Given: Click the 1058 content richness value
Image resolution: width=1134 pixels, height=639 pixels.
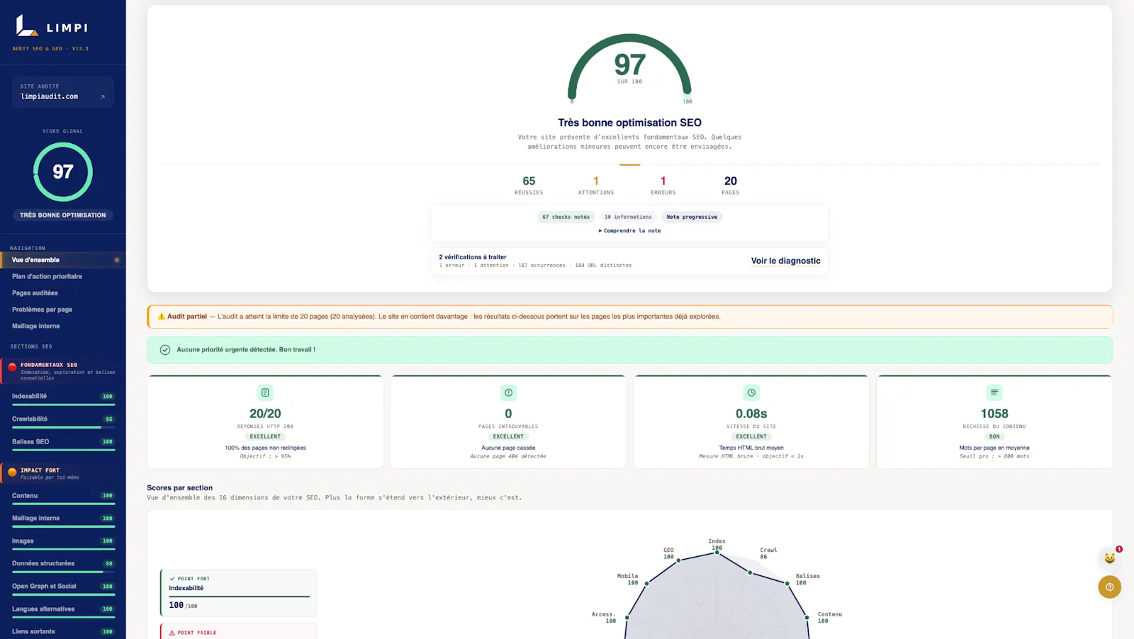Looking at the screenshot, I should tap(994, 414).
